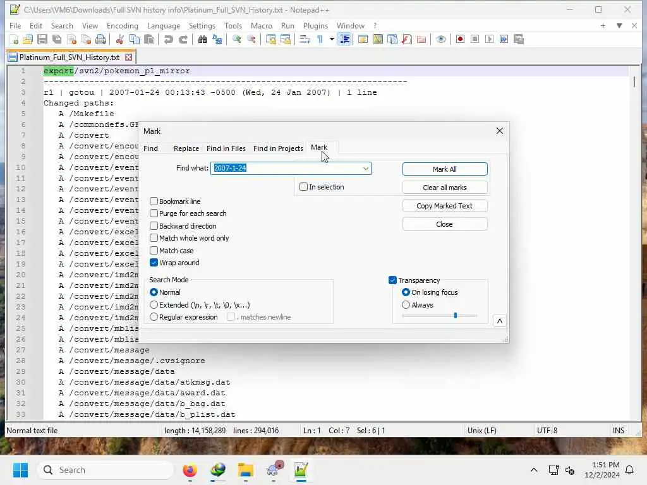Open the Language menu
This screenshot has height=485, width=647.
(164, 25)
